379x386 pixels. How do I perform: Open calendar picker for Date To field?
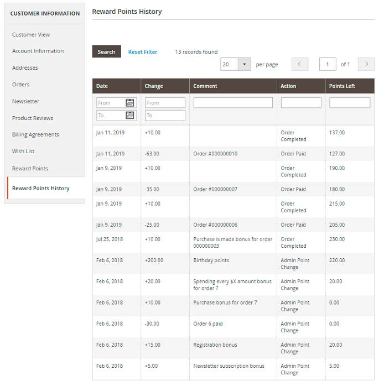[130, 116]
